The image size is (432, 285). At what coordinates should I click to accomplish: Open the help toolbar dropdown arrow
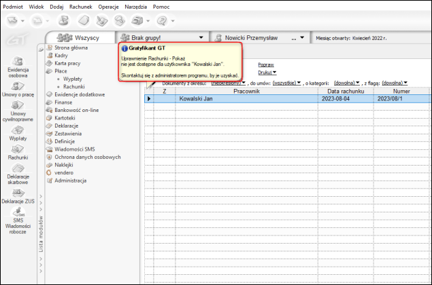tap(173, 21)
